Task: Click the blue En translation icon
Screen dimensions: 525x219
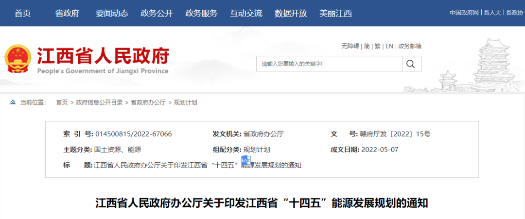Action: [245, 160]
